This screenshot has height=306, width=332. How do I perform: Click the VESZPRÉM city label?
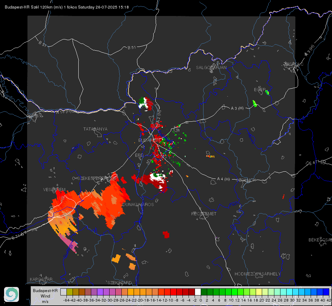pyautogui.click(x=54, y=189)
